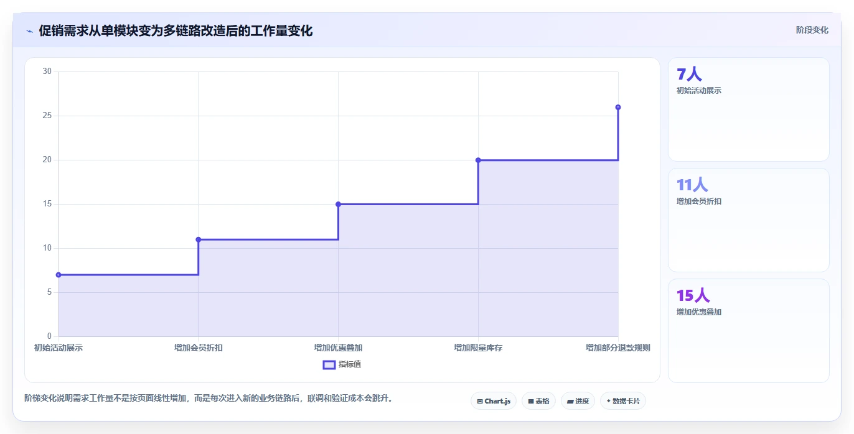Image resolution: width=854 pixels, height=434 pixels.
Task: Click the 增加优惠叠加 caption in stat card
Action: 699,312
